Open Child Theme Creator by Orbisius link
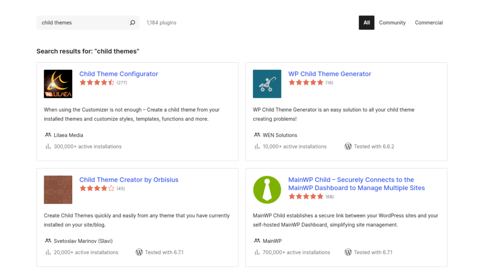The image size is (480, 274). [x=129, y=179]
